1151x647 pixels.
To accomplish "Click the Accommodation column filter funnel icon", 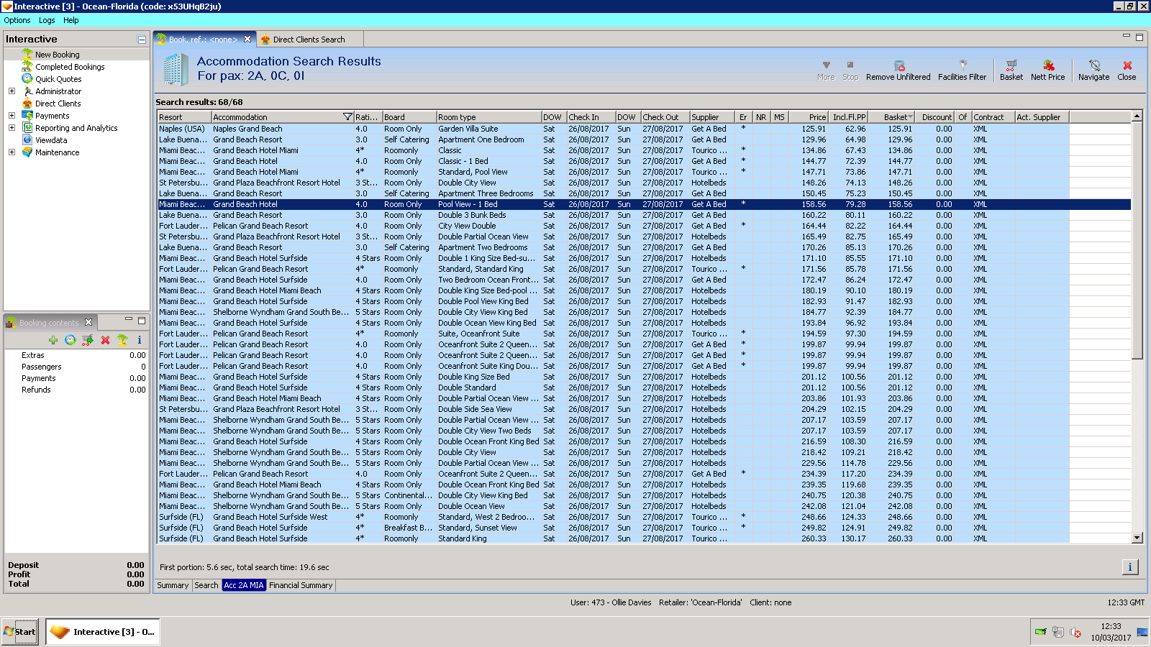I will pos(347,117).
